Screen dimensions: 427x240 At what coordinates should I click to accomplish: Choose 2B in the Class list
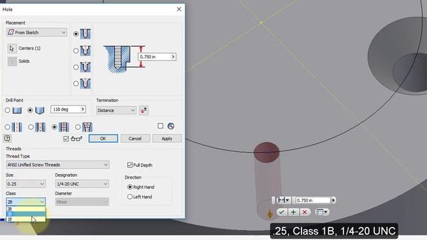[x=25, y=209]
